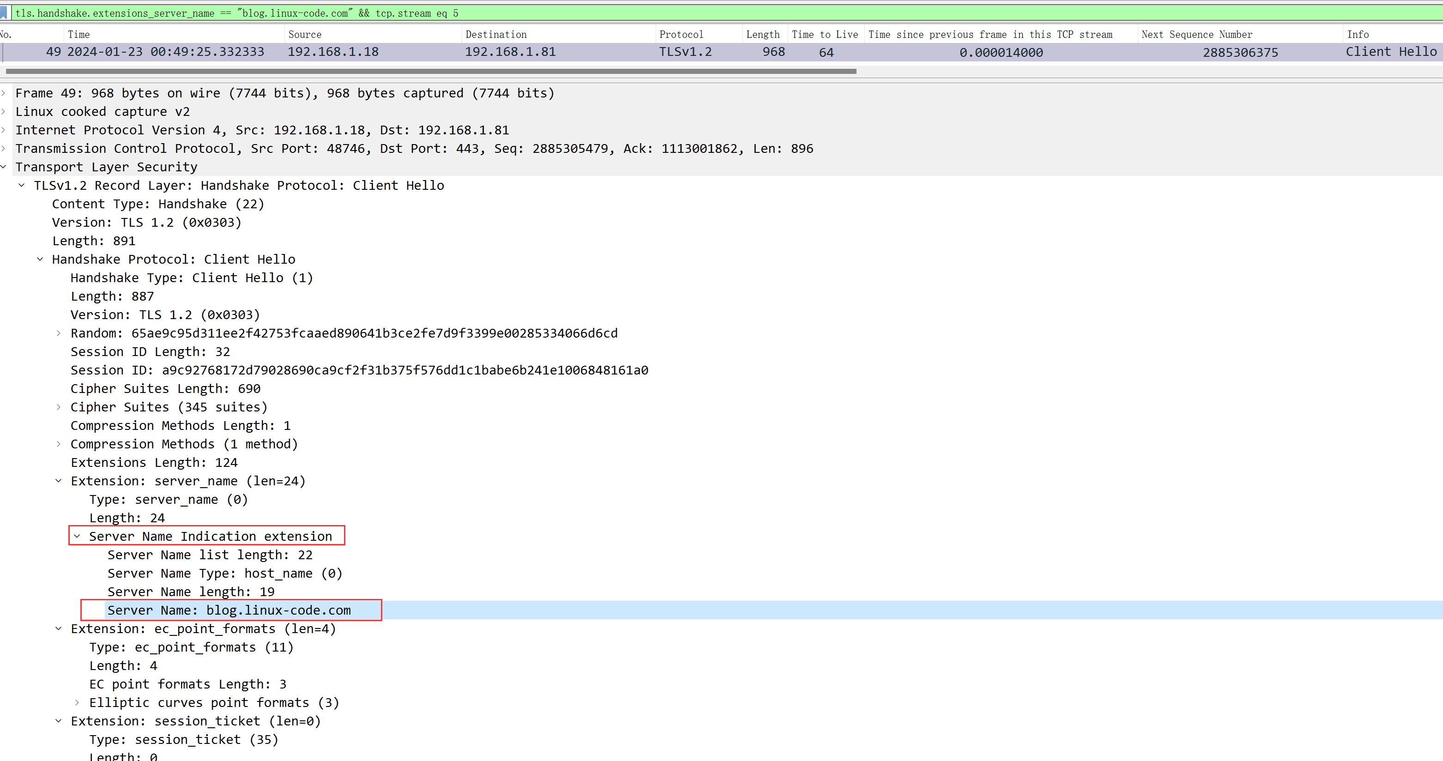
Task: Collapse the Server Name Indication extension
Action: (77, 536)
